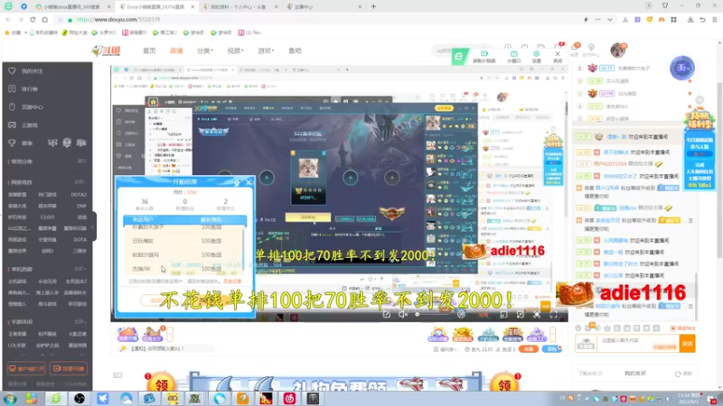Click the clock in system tray
Viewport: 723px width, 406px height.
(687, 398)
